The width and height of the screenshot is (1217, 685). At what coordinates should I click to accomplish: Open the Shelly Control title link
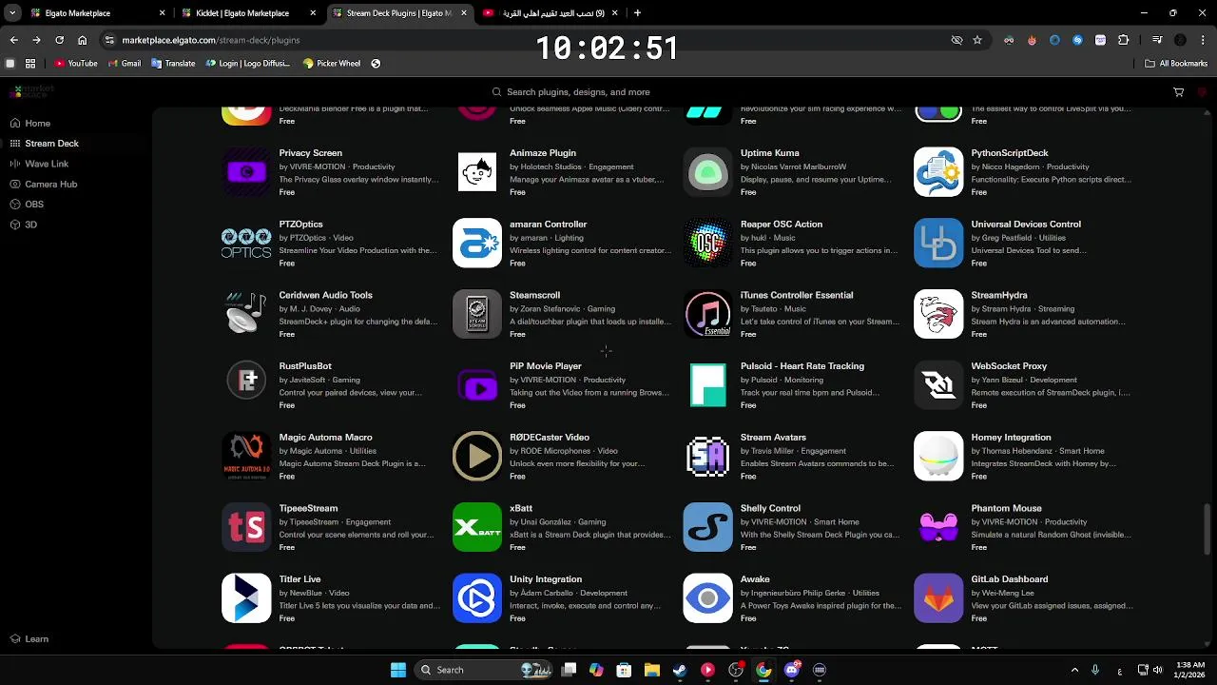[x=770, y=508]
